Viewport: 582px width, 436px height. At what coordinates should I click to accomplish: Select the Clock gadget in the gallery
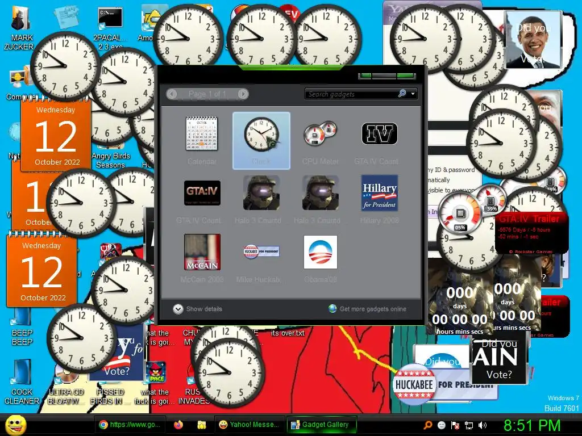pyautogui.click(x=261, y=141)
